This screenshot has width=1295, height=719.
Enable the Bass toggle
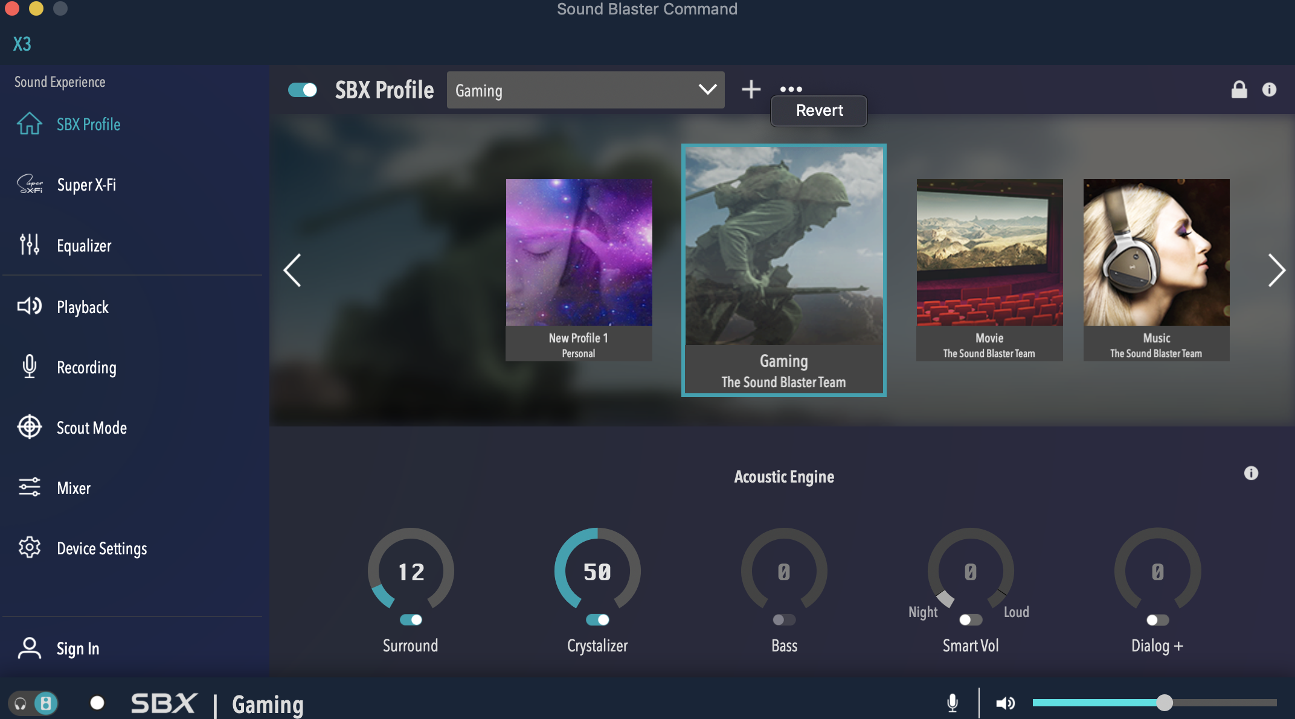tap(784, 619)
